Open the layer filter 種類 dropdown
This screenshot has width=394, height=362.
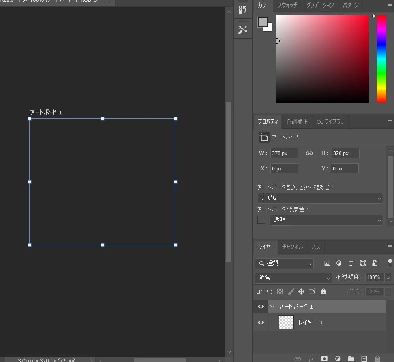pyautogui.click(x=284, y=264)
